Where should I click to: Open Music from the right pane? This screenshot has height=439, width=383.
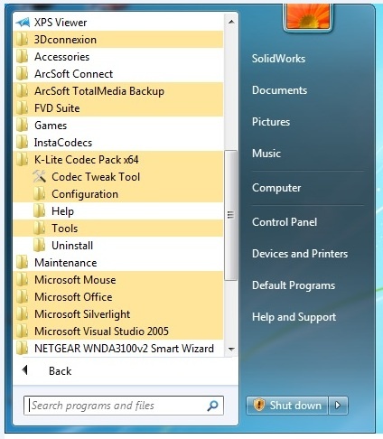(266, 154)
